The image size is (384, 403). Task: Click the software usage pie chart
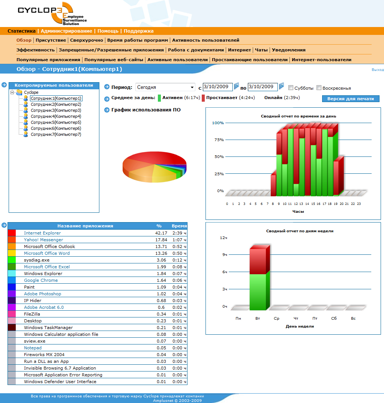(154, 167)
